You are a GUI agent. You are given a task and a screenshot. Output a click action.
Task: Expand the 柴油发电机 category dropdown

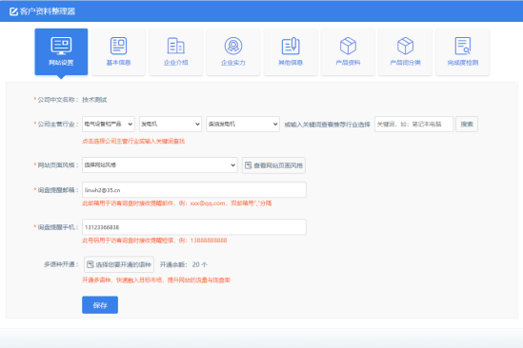point(243,124)
